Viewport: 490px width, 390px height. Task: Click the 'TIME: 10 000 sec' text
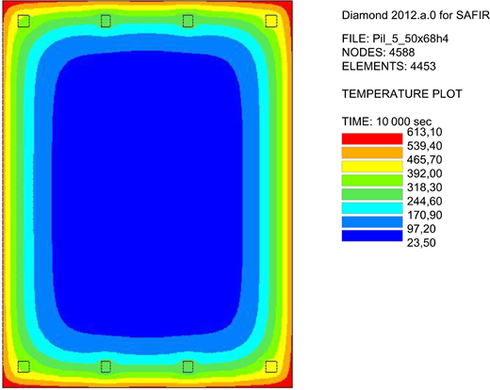tap(386, 122)
